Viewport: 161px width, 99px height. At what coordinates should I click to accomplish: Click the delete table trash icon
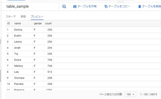click(139, 6)
